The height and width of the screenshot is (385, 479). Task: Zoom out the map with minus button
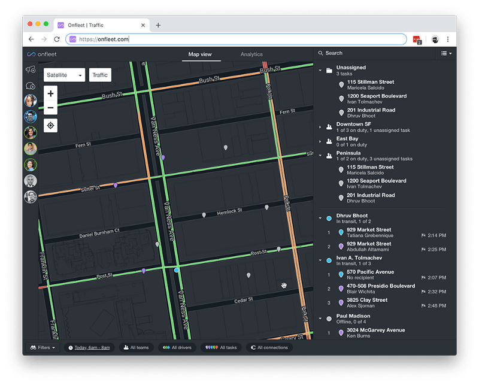click(51, 108)
